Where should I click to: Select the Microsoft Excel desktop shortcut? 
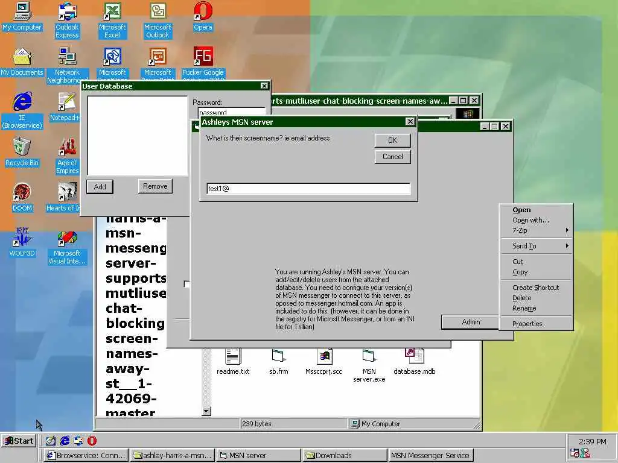[x=112, y=20]
